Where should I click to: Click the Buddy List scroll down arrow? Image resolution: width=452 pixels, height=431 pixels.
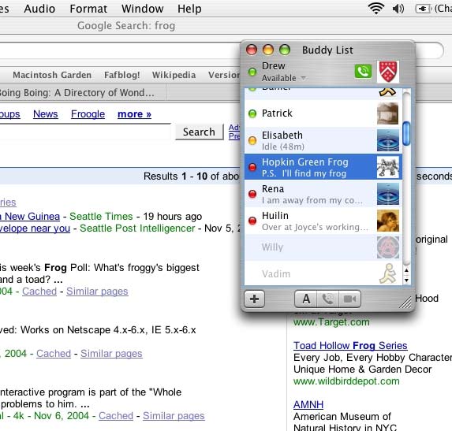click(x=406, y=280)
